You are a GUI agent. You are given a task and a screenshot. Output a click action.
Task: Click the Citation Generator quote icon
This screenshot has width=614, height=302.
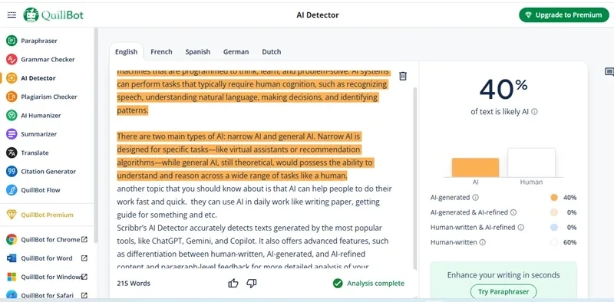pyautogui.click(x=12, y=172)
